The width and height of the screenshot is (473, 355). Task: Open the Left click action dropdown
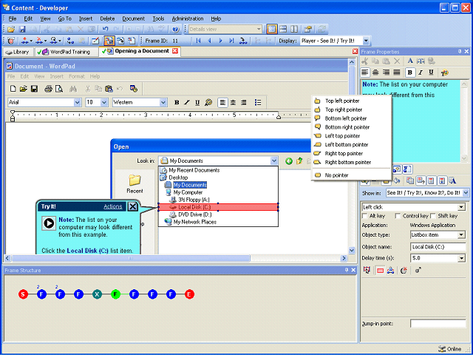pyautogui.click(x=461, y=207)
